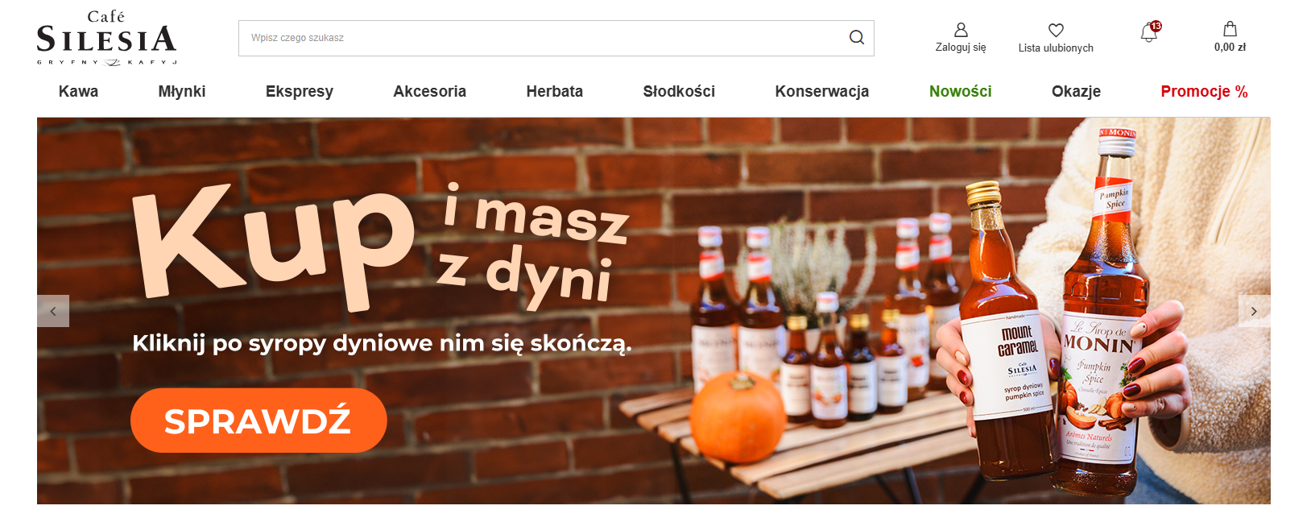Click the search magnifier icon
Screen dimensions: 1311x514
click(x=856, y=38)
